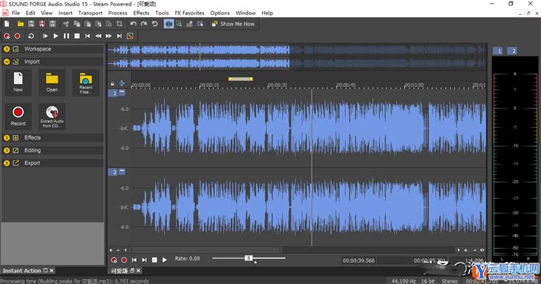Screen dimensions: 541x284
Task: Open the Process menu
Action: point(118,13)
